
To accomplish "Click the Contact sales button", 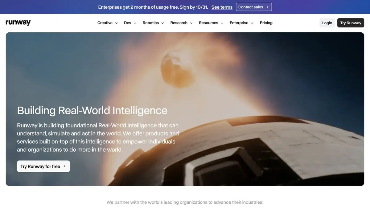I will pyautogui.click(x=254, y=7).
